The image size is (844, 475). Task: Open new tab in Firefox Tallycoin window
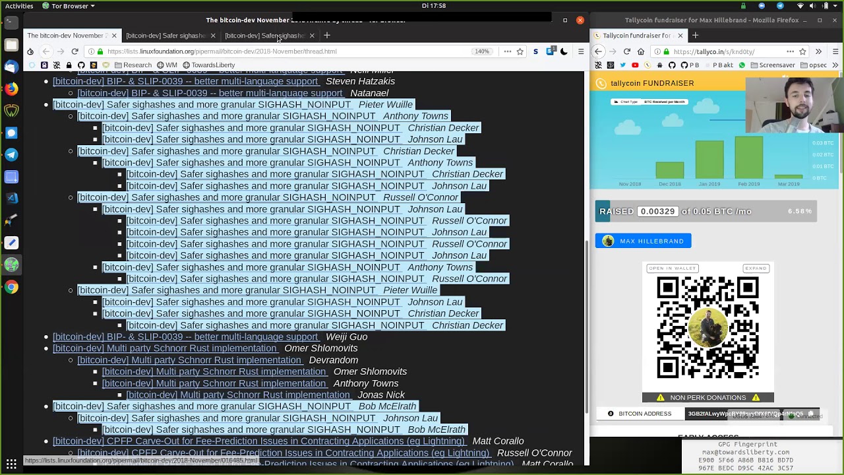tap(695, 36)
